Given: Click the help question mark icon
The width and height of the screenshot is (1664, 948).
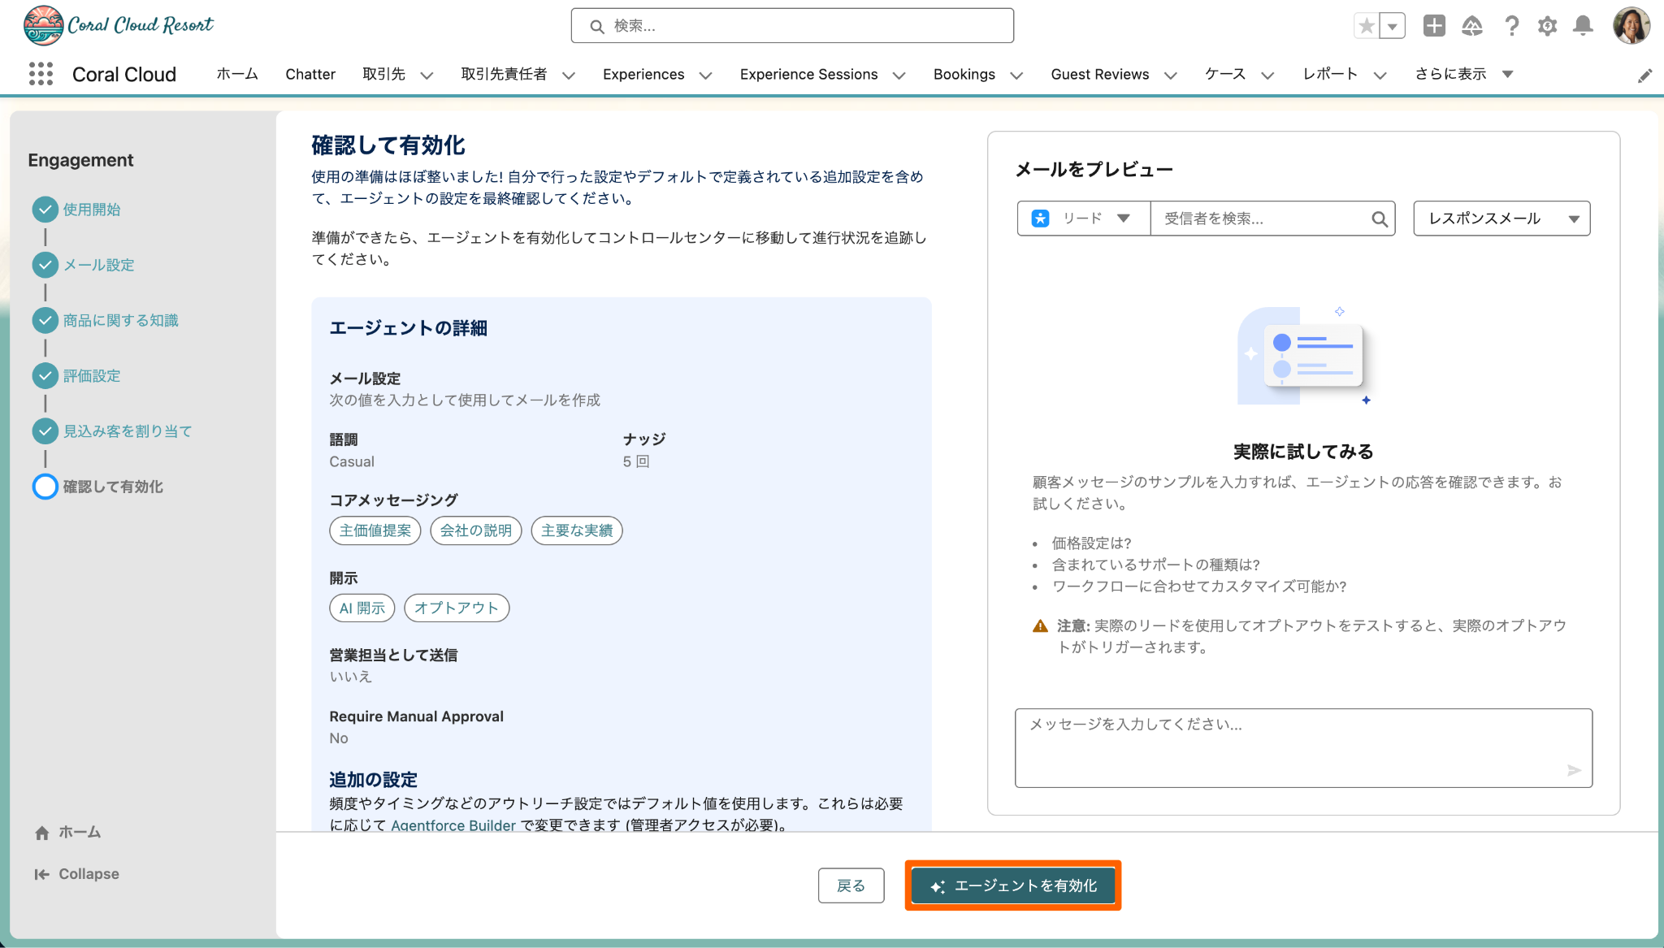Looking at the screenshot, I should pyautogui.click(x=1511, y=26).
